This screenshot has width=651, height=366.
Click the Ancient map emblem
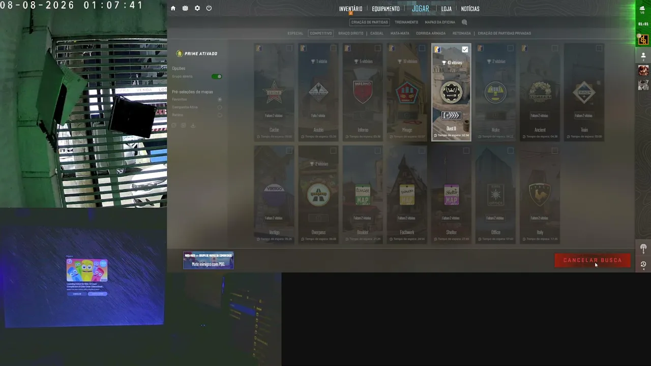click(540, 93)
